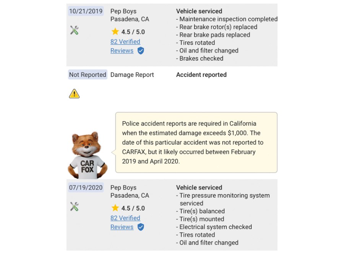Select the 07/19/2020 date badge
Image resolution: width=344 pixels, height=258 pixels.
pos(86,188)
